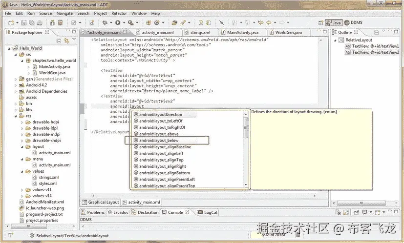
Task: Open the Outline view menu triangle
Action: (383, 31)
